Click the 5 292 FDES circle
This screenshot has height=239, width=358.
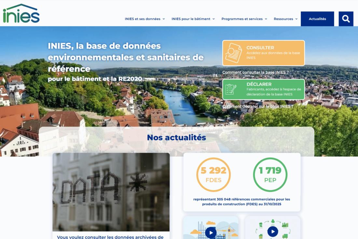coord(213,174)
